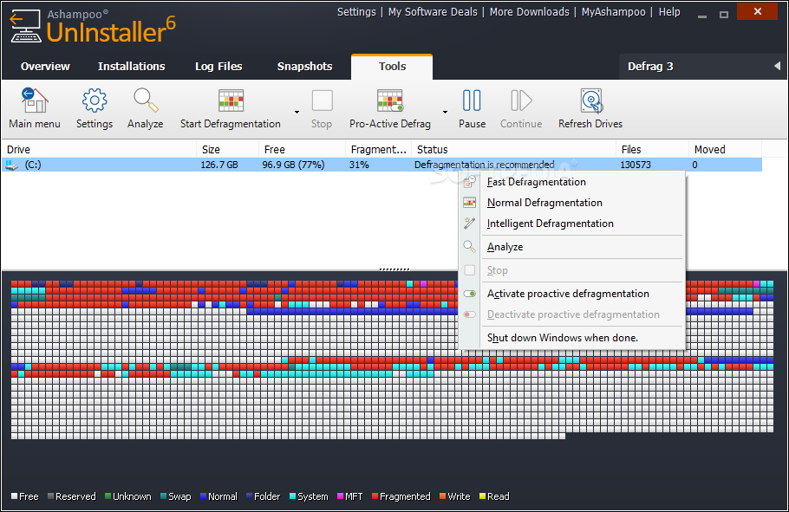This screenshot has height=512, width=789.
Task: Sort by the Drive column header
Action: point(99,149)
